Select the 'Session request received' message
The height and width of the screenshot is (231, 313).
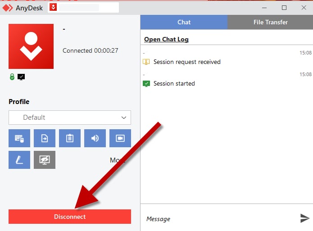(187, 62)
